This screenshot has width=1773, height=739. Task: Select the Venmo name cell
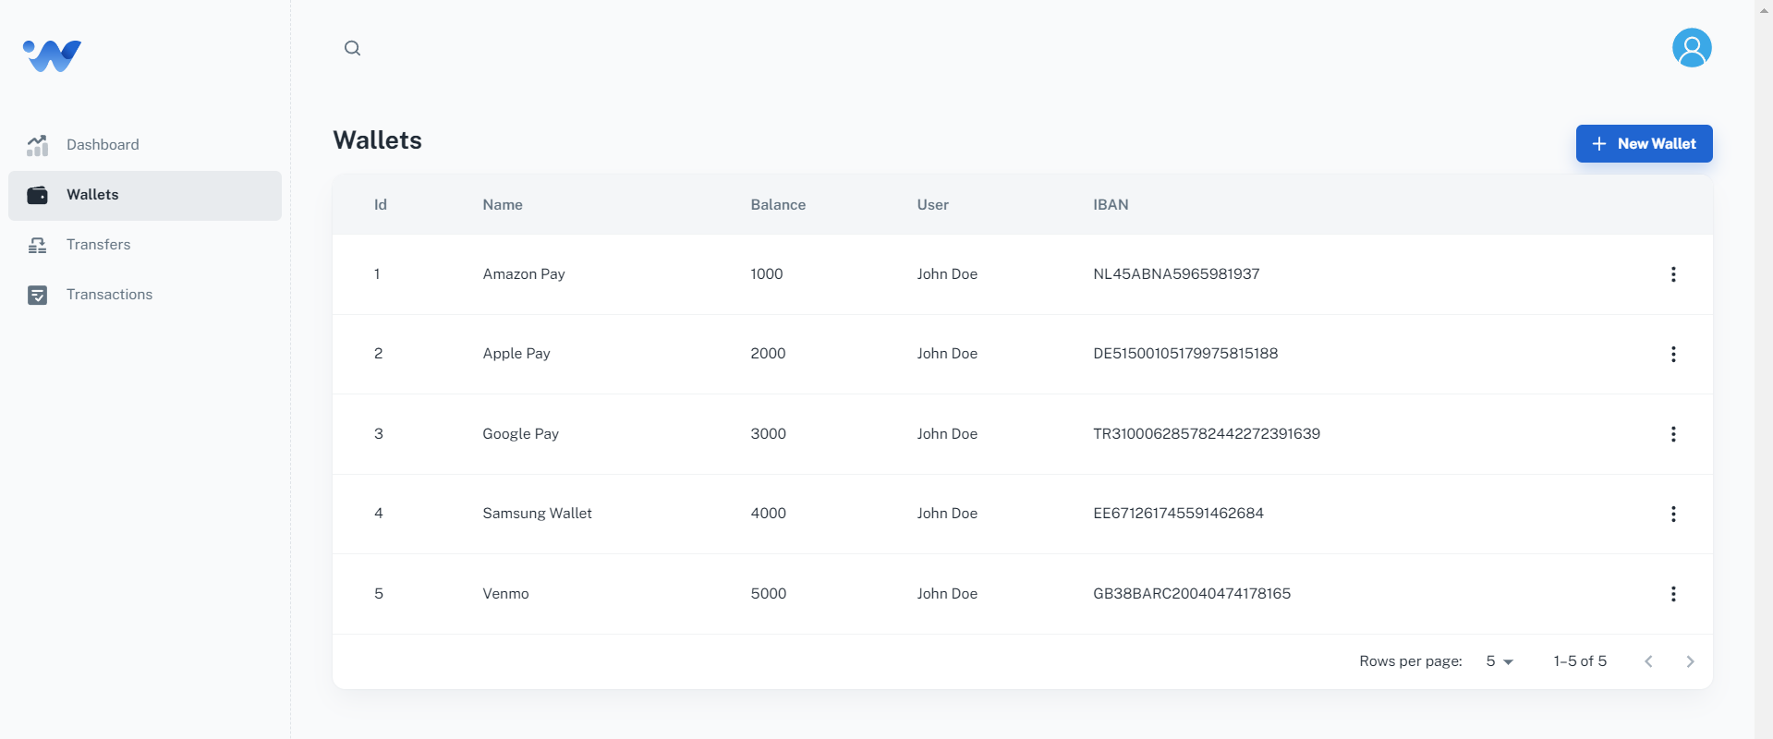coord(506,594)
